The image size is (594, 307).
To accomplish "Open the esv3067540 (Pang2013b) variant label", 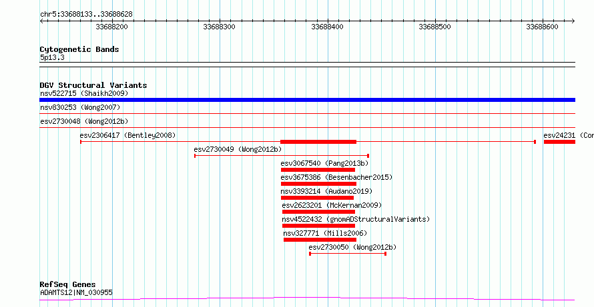I will pos(324,163).
